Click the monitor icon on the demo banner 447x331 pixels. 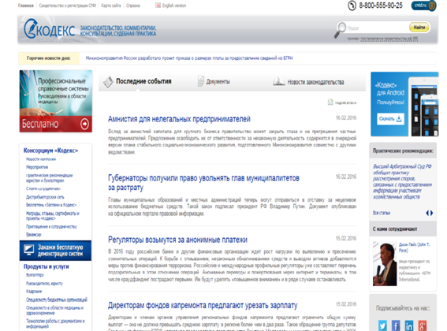click(29, 250)
